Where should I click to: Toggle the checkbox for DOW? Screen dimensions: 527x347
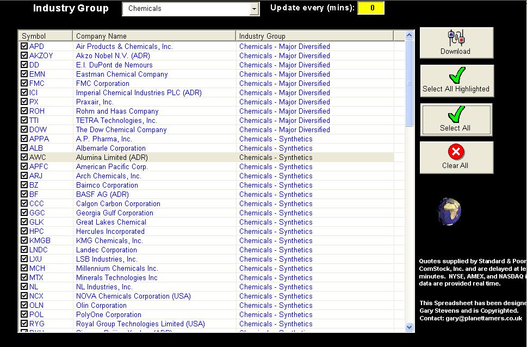tap(24, 130)
